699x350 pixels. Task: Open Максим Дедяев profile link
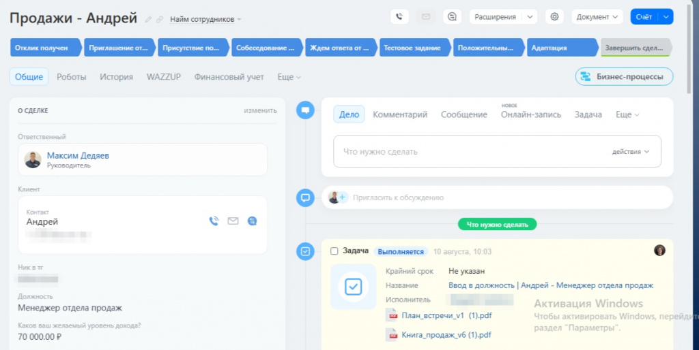pyautogui.click(x=78, y=156)
